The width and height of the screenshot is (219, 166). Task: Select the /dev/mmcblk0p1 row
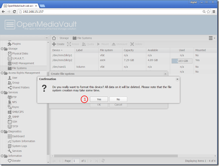pyautogui.click(x=134, y=55)
